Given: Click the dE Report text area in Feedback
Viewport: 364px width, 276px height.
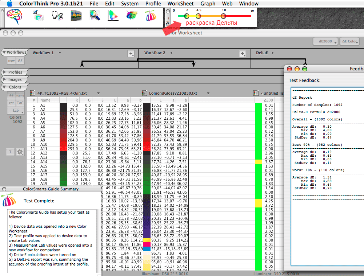Looking at the screenshot, I should point(327,176).
